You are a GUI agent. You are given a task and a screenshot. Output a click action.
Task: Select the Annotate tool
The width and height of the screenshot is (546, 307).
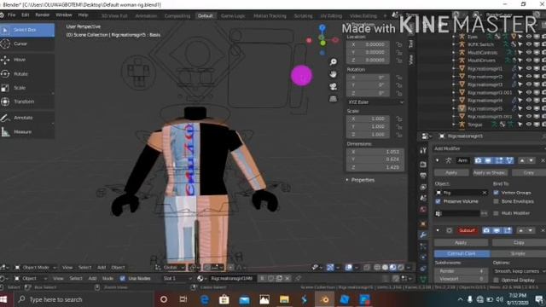click(x=27, y=118)
